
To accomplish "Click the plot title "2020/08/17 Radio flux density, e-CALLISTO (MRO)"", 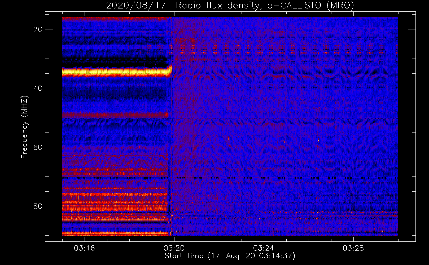I will click(x=230, y=5).
